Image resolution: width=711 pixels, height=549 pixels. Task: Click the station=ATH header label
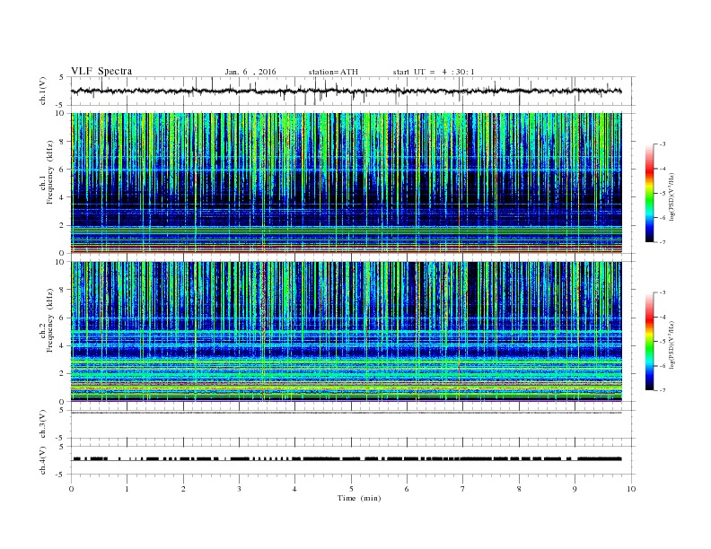pyautogui.click(x=333, y=72)
